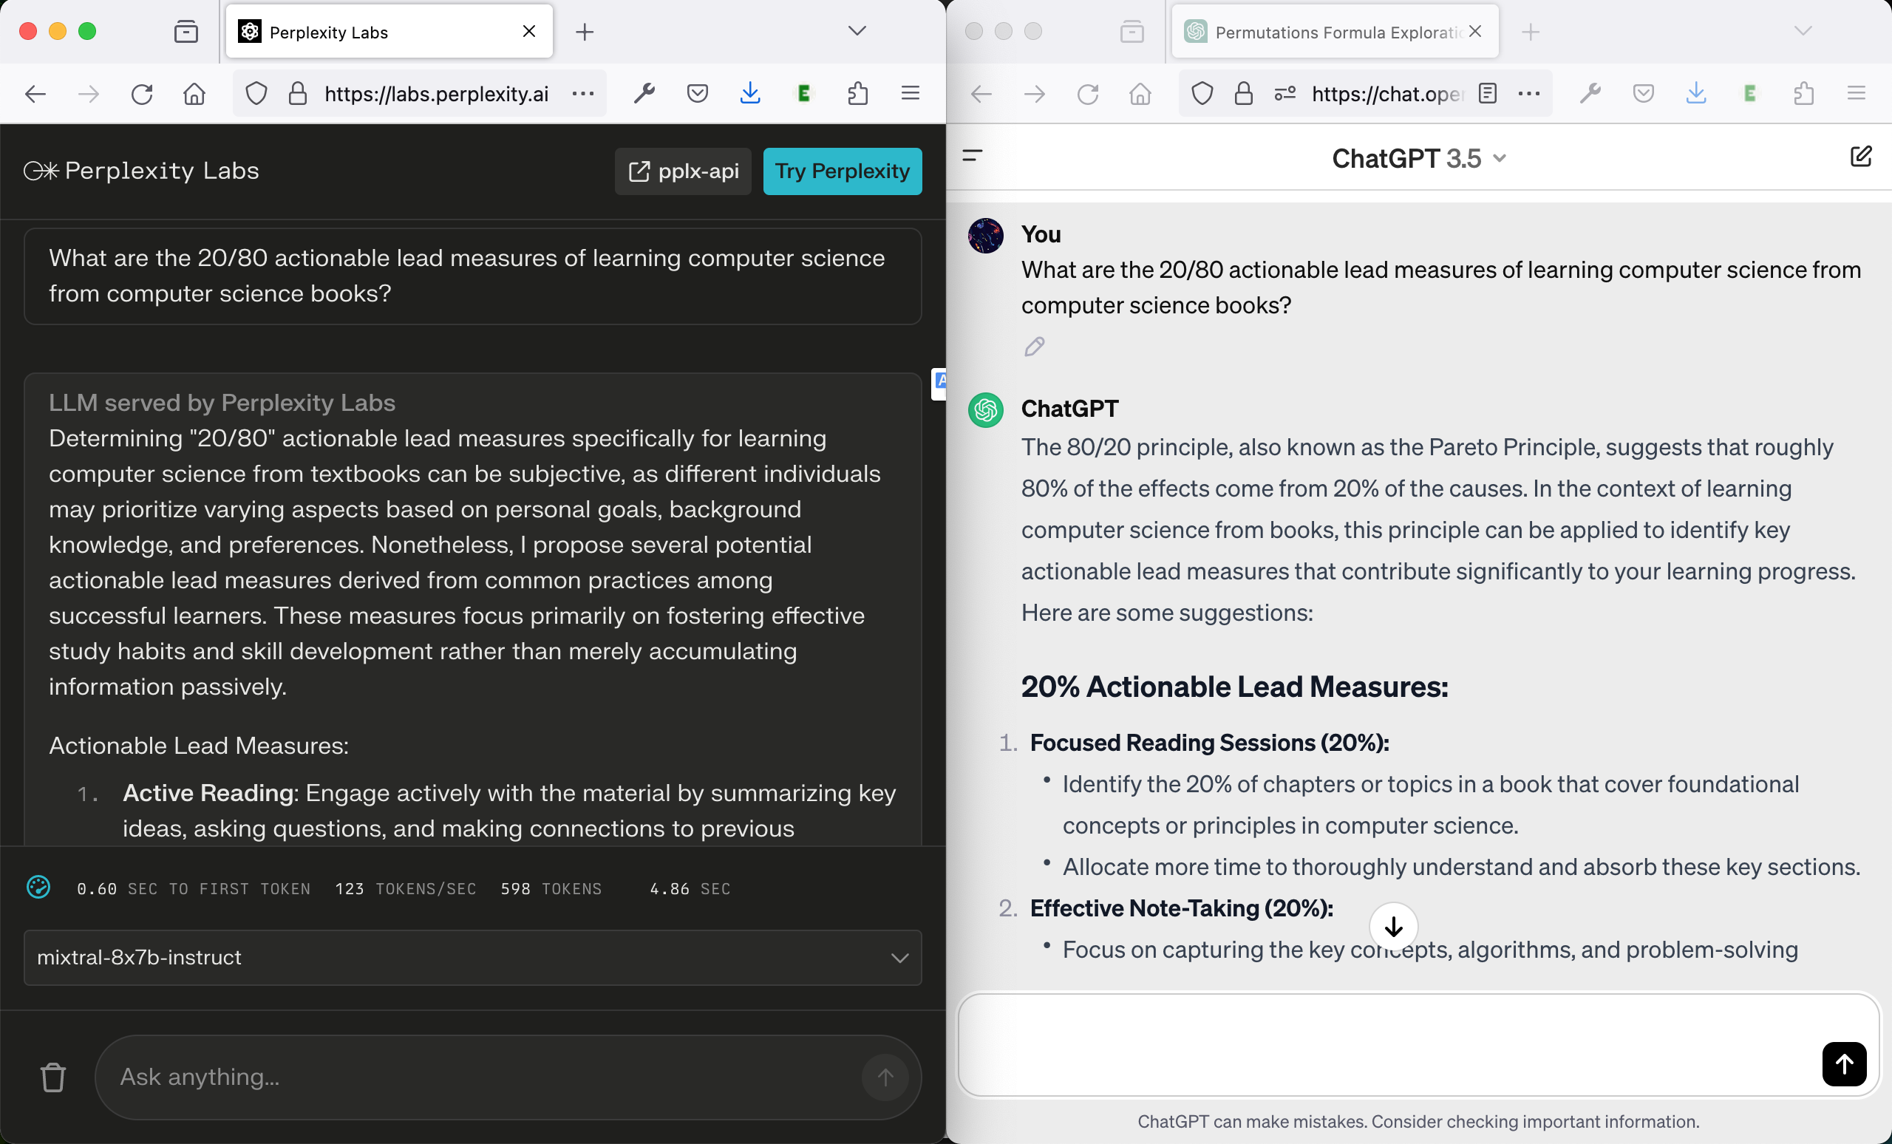Click the trash icon to clear chat

(x=53, y=1077)
